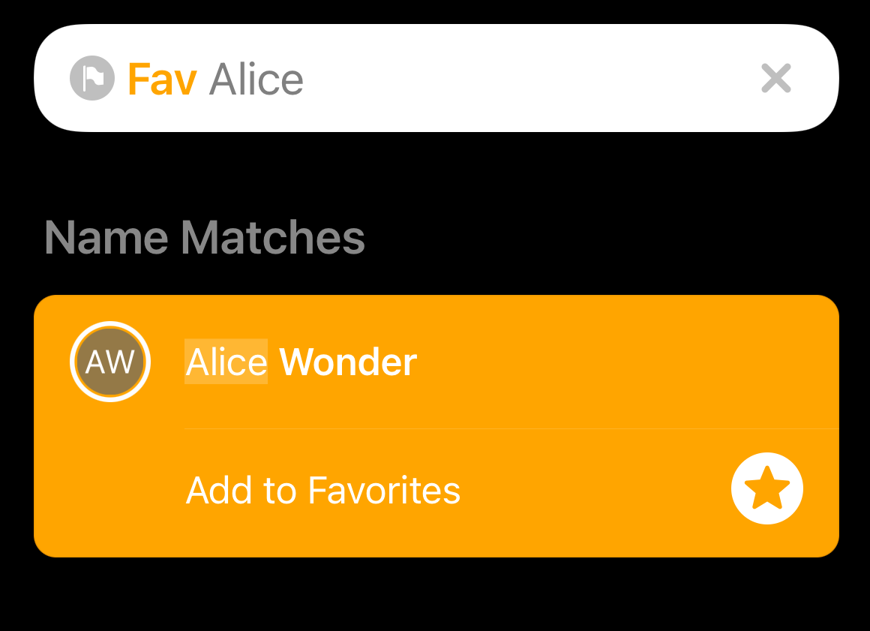Click the highlighted Alice in the result name
This screenshot has height=631, width=870.
[x=226, y=362]
